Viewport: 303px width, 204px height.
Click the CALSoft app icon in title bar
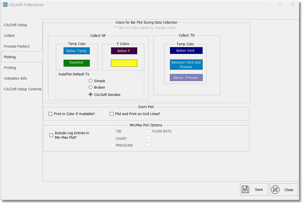pos(5,5)
